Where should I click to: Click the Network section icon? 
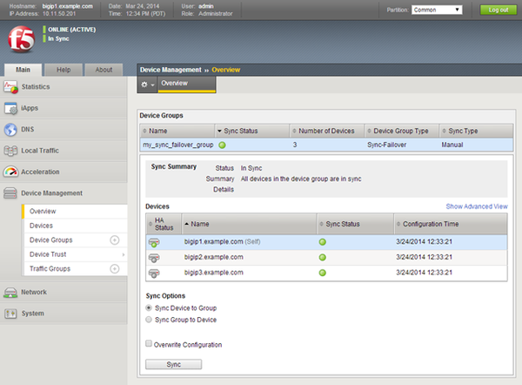point(10,292)
